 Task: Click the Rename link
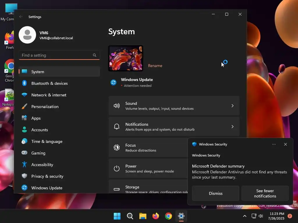pyautogui.click(x=155, y=66)
